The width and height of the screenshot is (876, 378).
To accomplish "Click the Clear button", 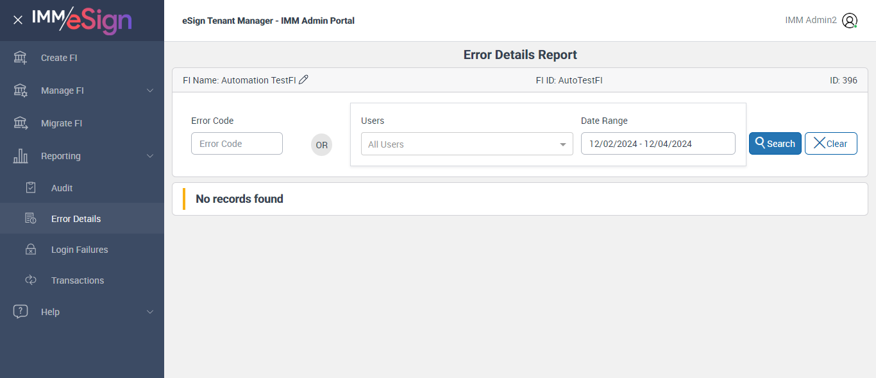I will [x=830, y=144].
